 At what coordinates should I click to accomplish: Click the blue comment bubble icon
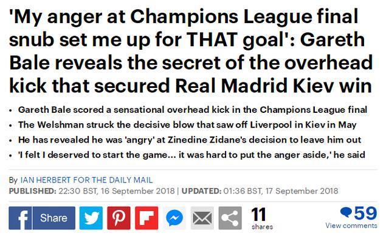pyautogui.click(x=346, y=212)
